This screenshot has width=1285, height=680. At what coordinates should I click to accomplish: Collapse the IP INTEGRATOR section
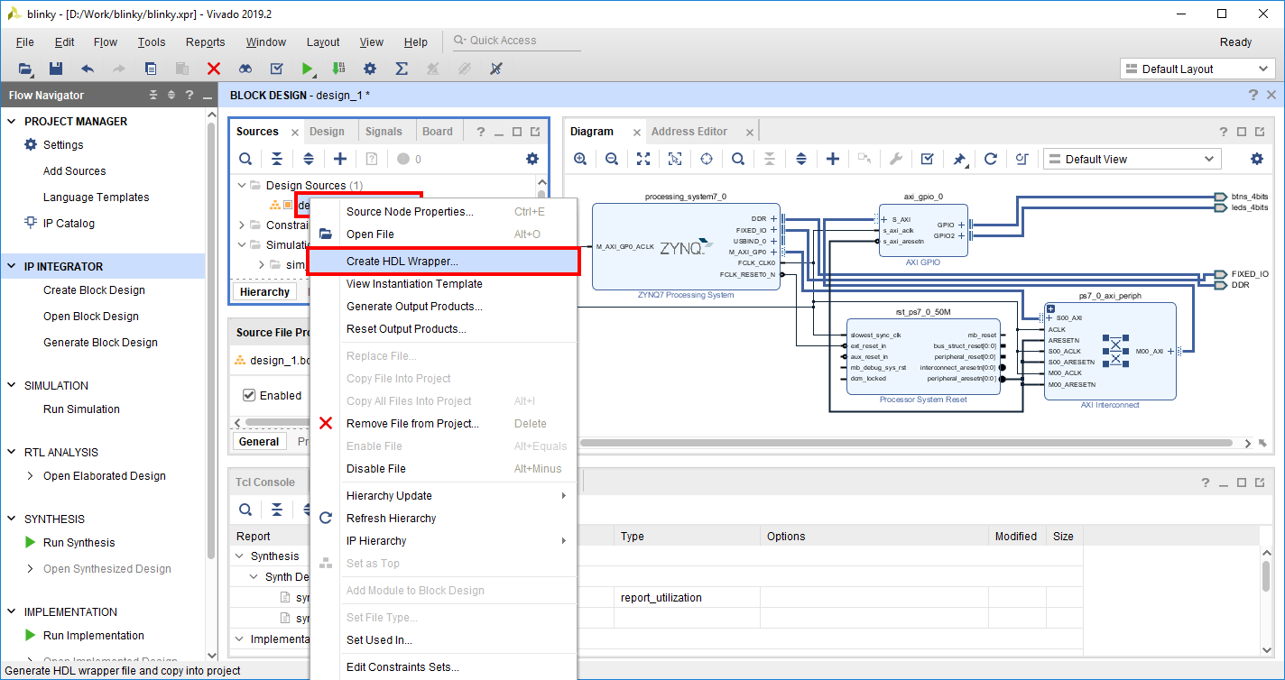[x=12, y=266]
